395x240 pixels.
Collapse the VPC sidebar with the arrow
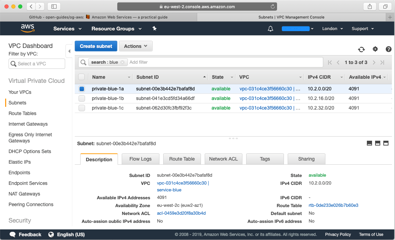coord(69,51)
